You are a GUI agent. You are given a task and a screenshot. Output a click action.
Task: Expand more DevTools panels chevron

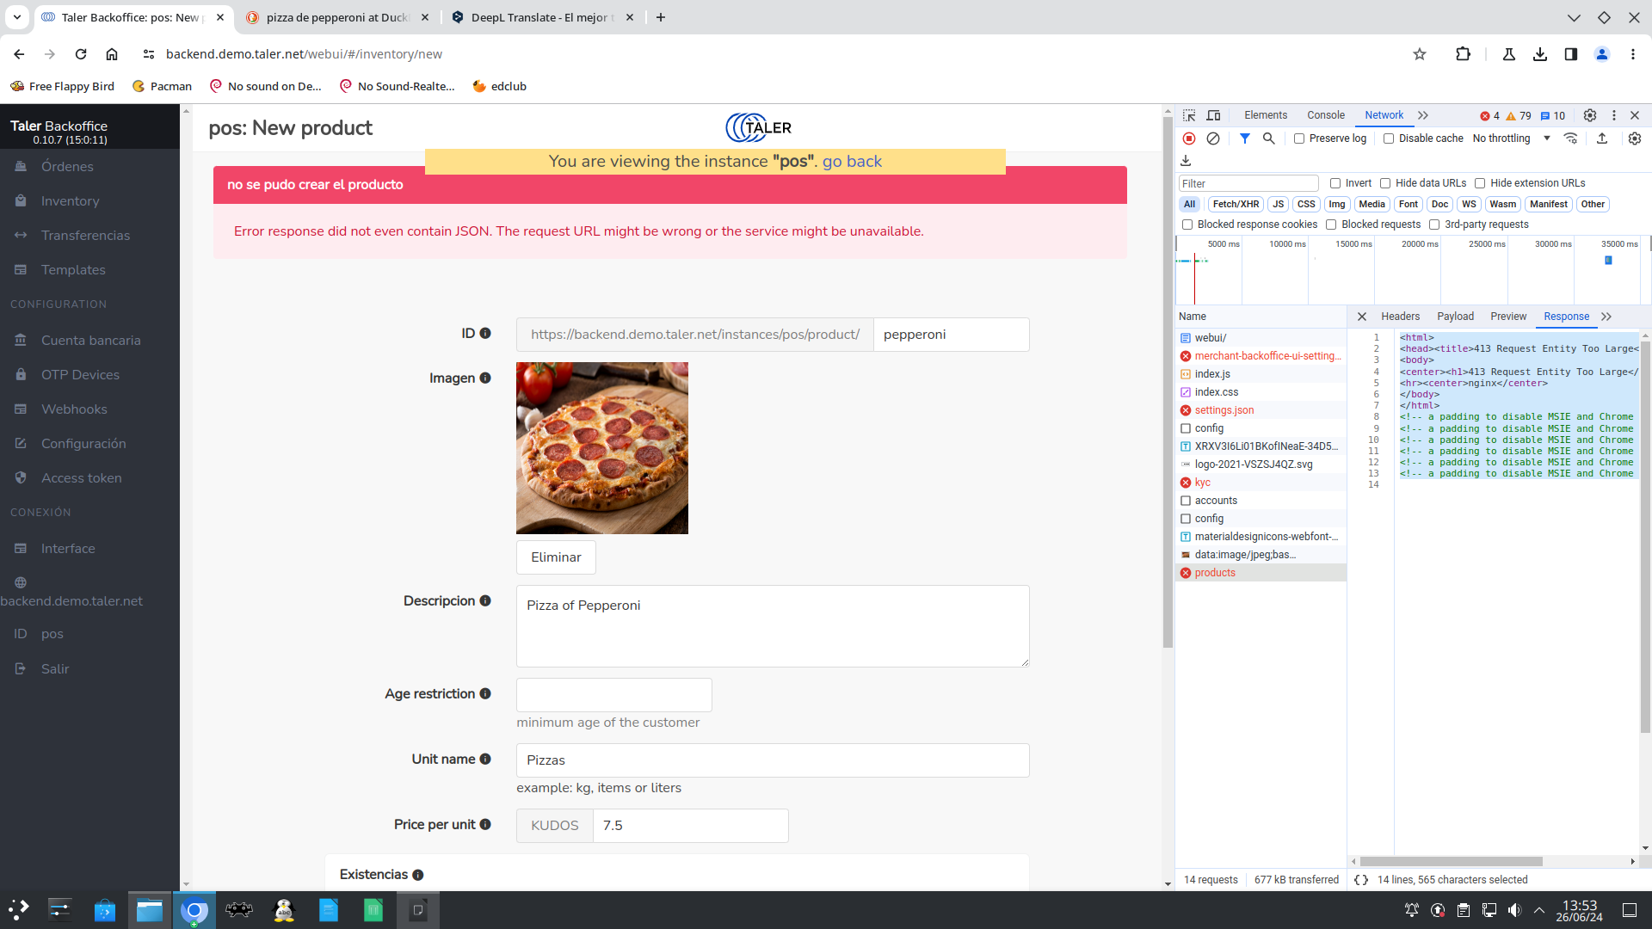click(x=1423, y=115)
